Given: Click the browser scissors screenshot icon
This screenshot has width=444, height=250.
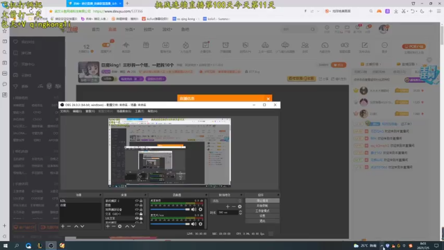Looking at the screenshot, I should pyautogui.click(x=404, y=11).
